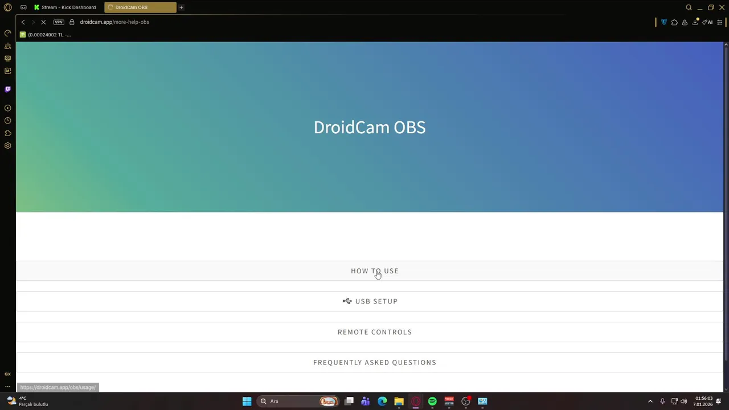The image size is (729, 410).
Task: Open the REMOTE CONTROLS section
Action: coord(370,332)
